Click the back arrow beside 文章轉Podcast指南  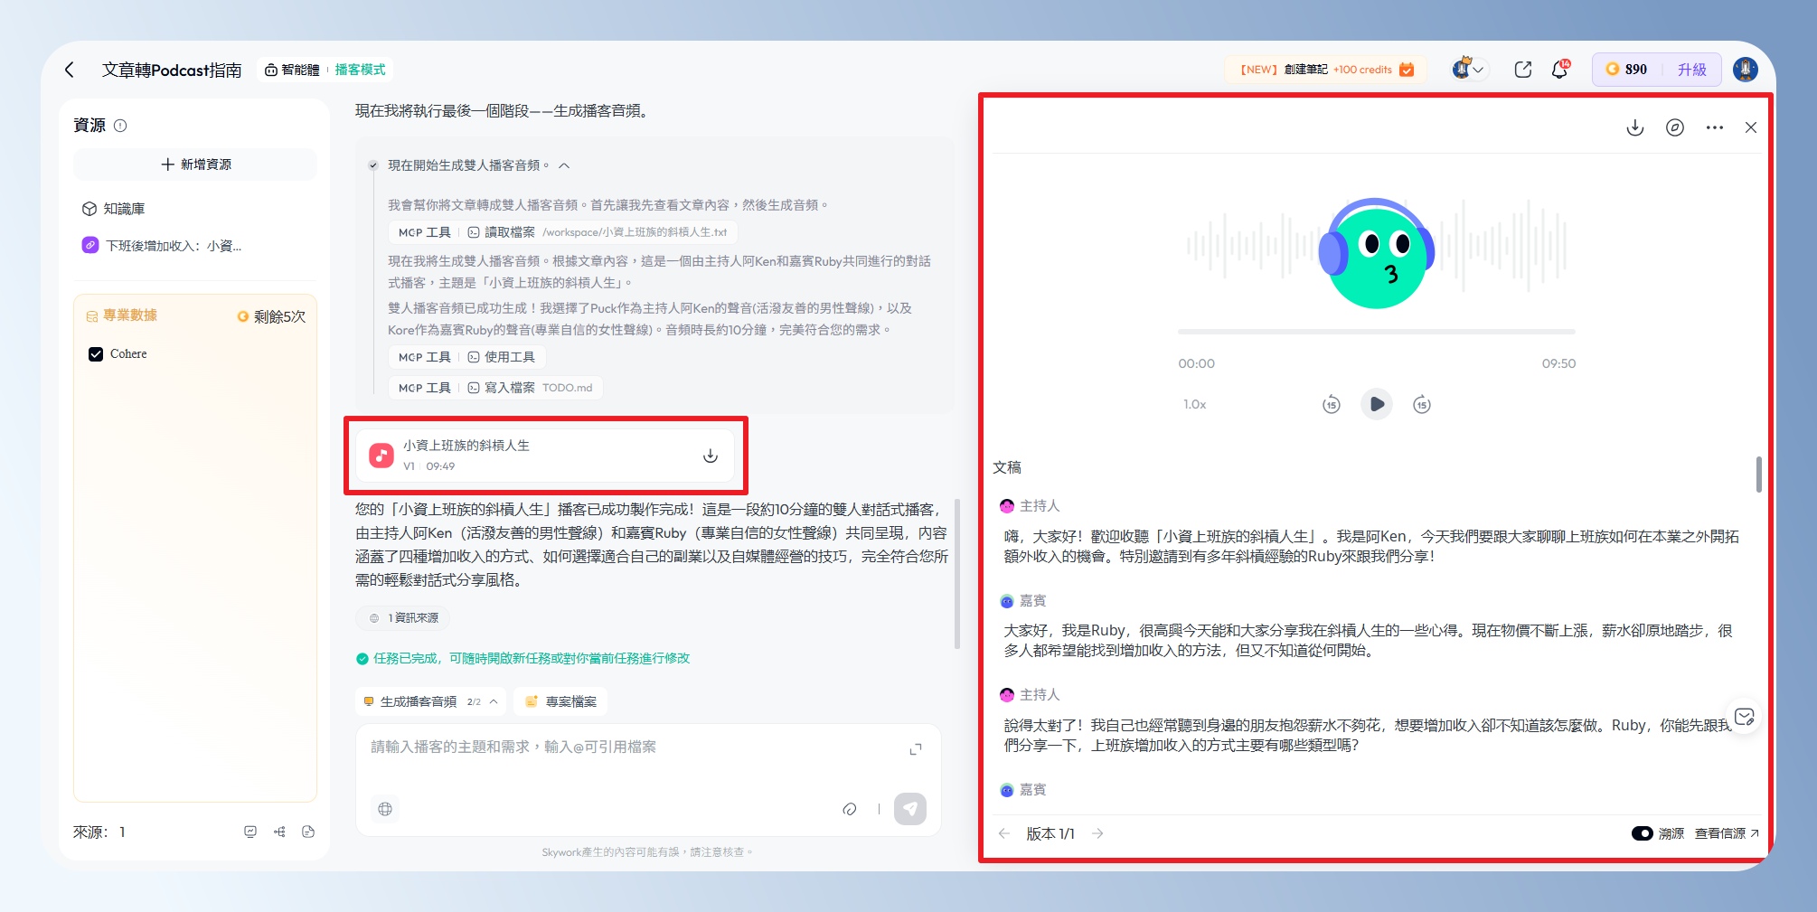[x=70, y=70]
